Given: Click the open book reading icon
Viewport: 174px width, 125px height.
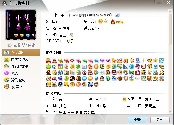Looking at the screenshot, I should tap(102, 72).
